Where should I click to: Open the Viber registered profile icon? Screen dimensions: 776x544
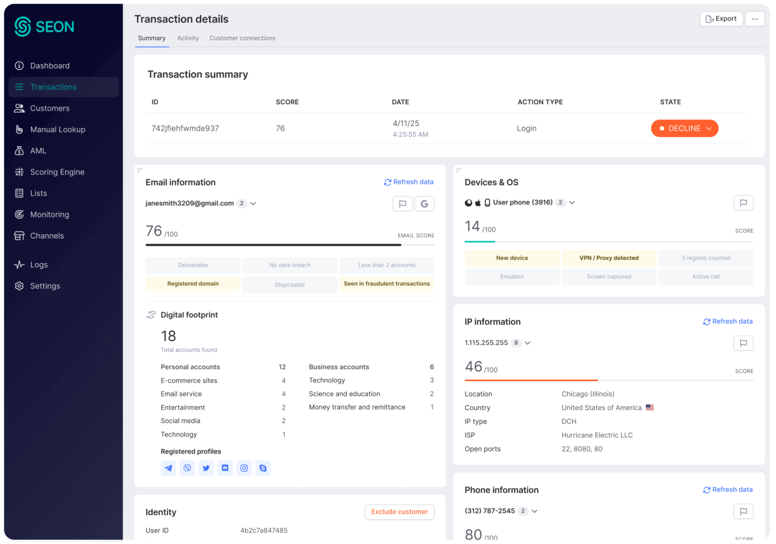tap(188, 468)
